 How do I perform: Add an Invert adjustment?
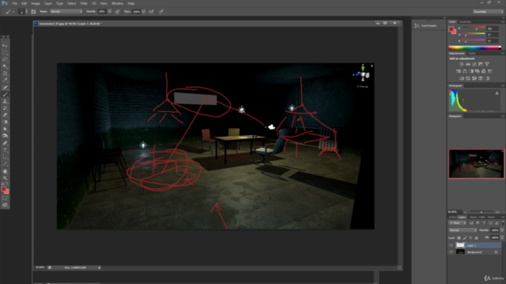coord(462,78)
